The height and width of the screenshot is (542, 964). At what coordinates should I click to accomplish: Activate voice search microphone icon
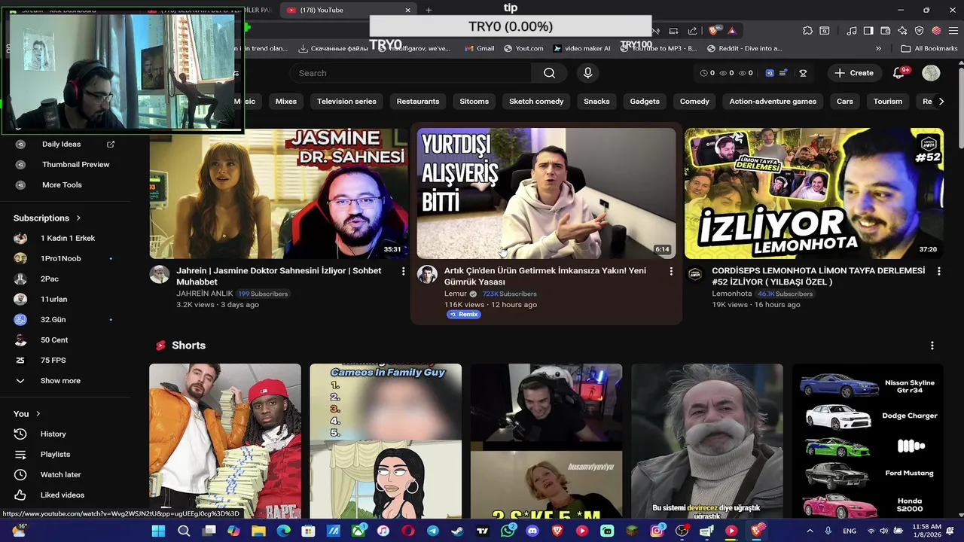pos(588,73)
